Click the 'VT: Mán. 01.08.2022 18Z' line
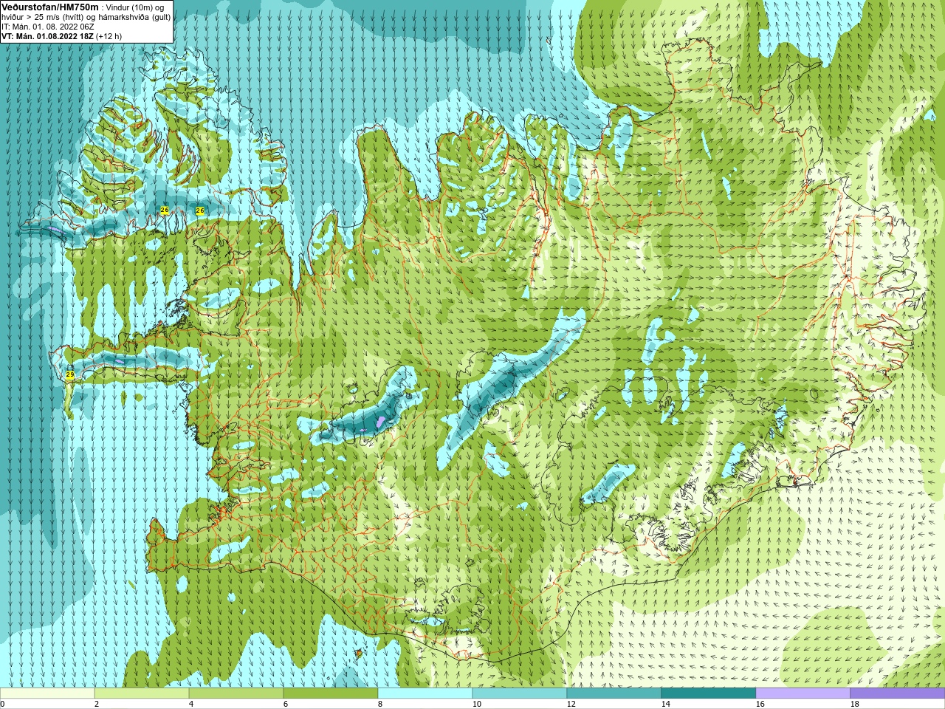945x709 pixels. [x=47, y=35]
